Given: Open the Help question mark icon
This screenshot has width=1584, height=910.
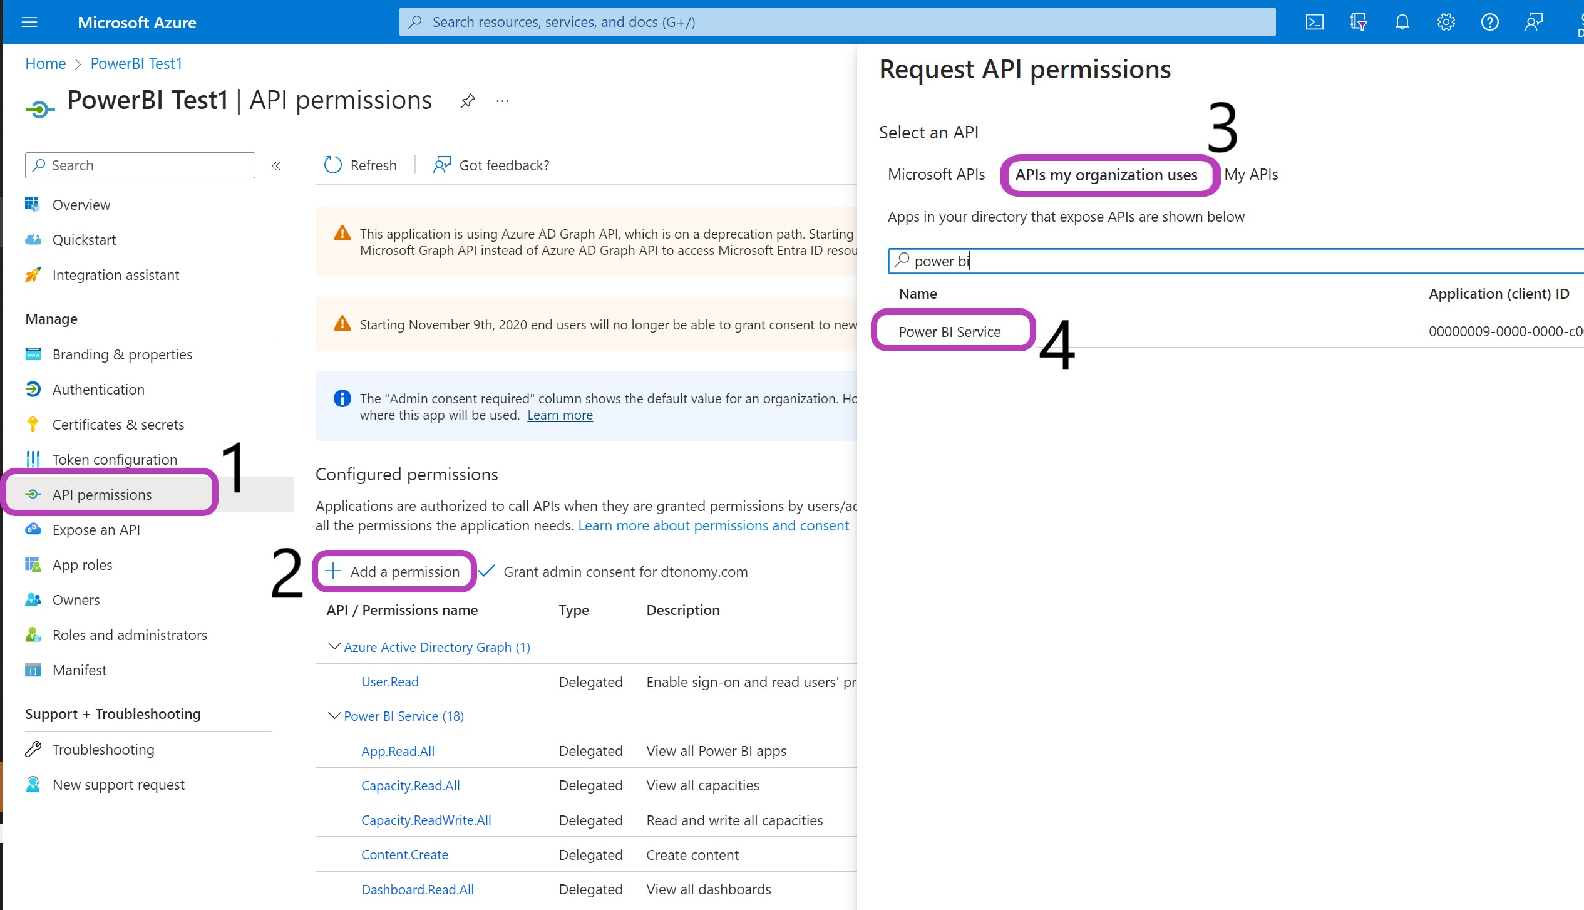Looking at the screenshot, I should [x=1489, y=23].
